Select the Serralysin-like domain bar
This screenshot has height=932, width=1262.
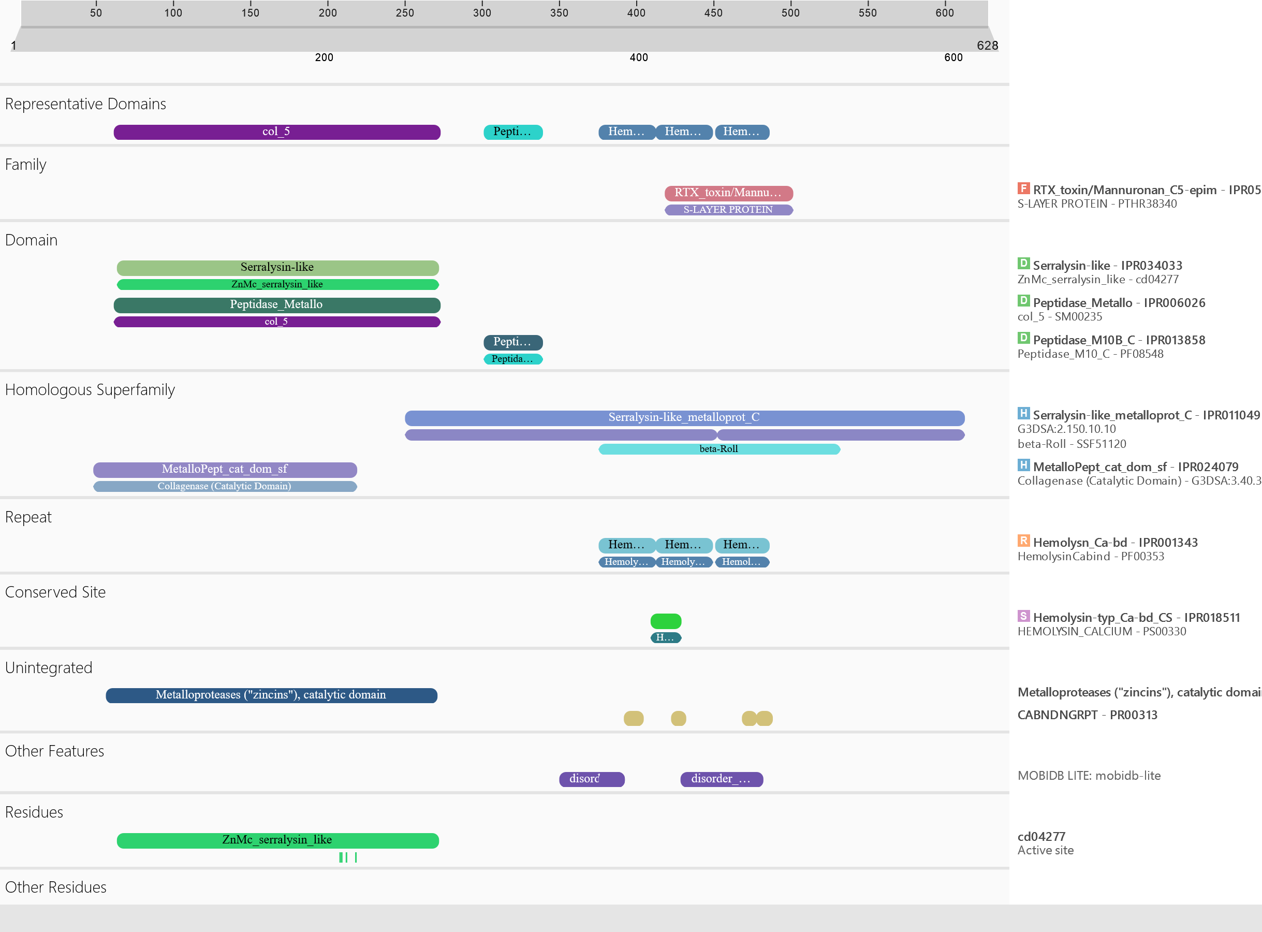(x=277, y=267)
